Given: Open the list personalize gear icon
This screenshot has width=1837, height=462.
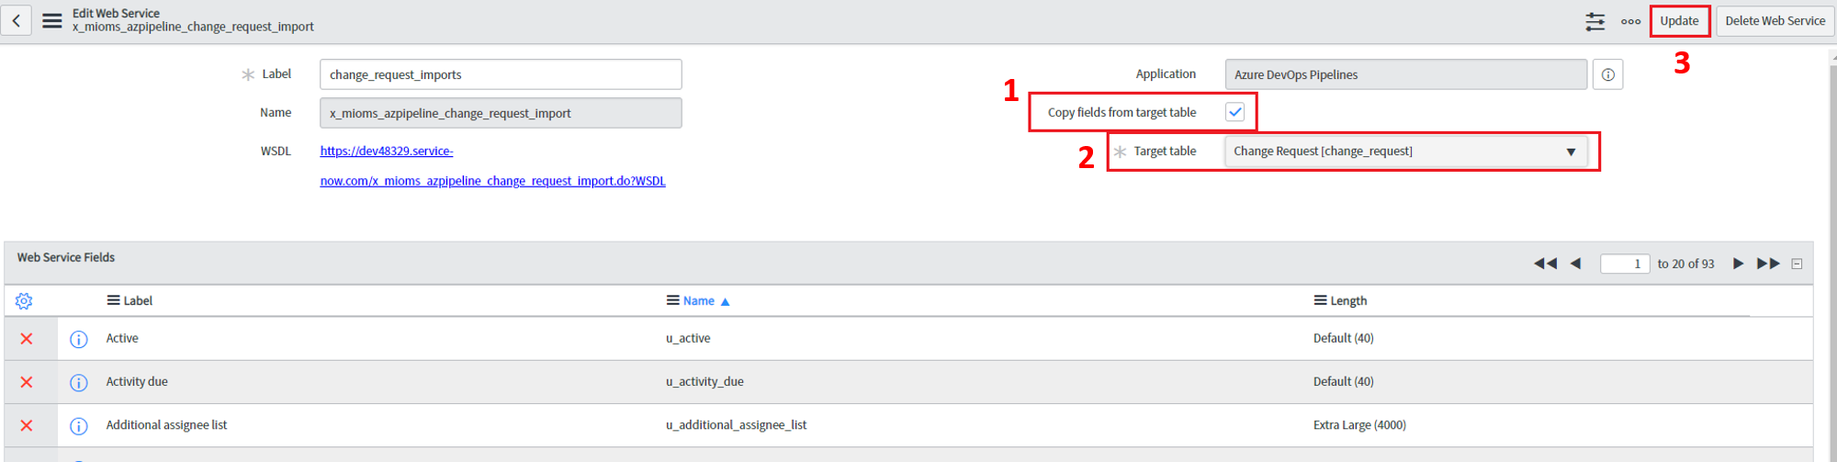Looking at the screenshot, I should [24, 300].
